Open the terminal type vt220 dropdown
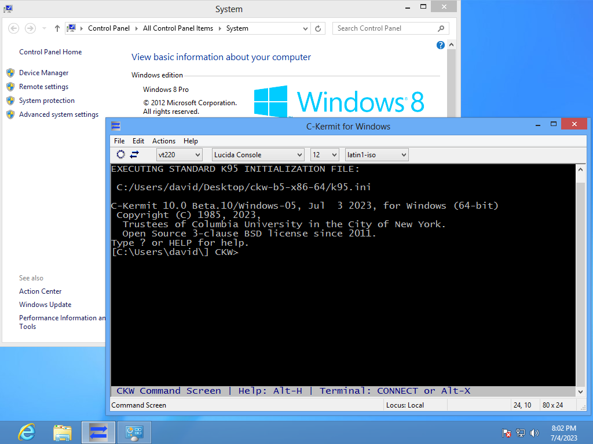The image size is (593, 444). (x=180, y=155)
